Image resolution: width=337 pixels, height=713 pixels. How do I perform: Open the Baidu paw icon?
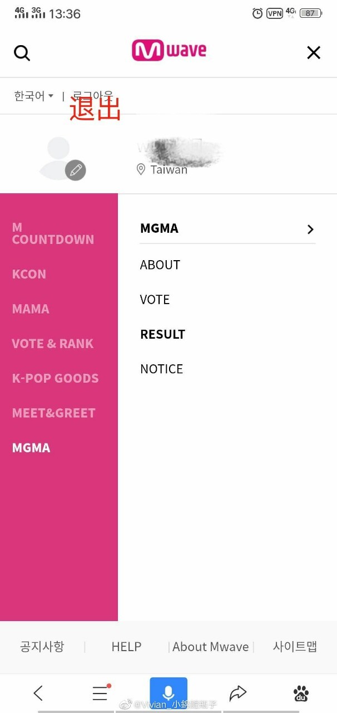pyautogui.click(x=301, y=694)
